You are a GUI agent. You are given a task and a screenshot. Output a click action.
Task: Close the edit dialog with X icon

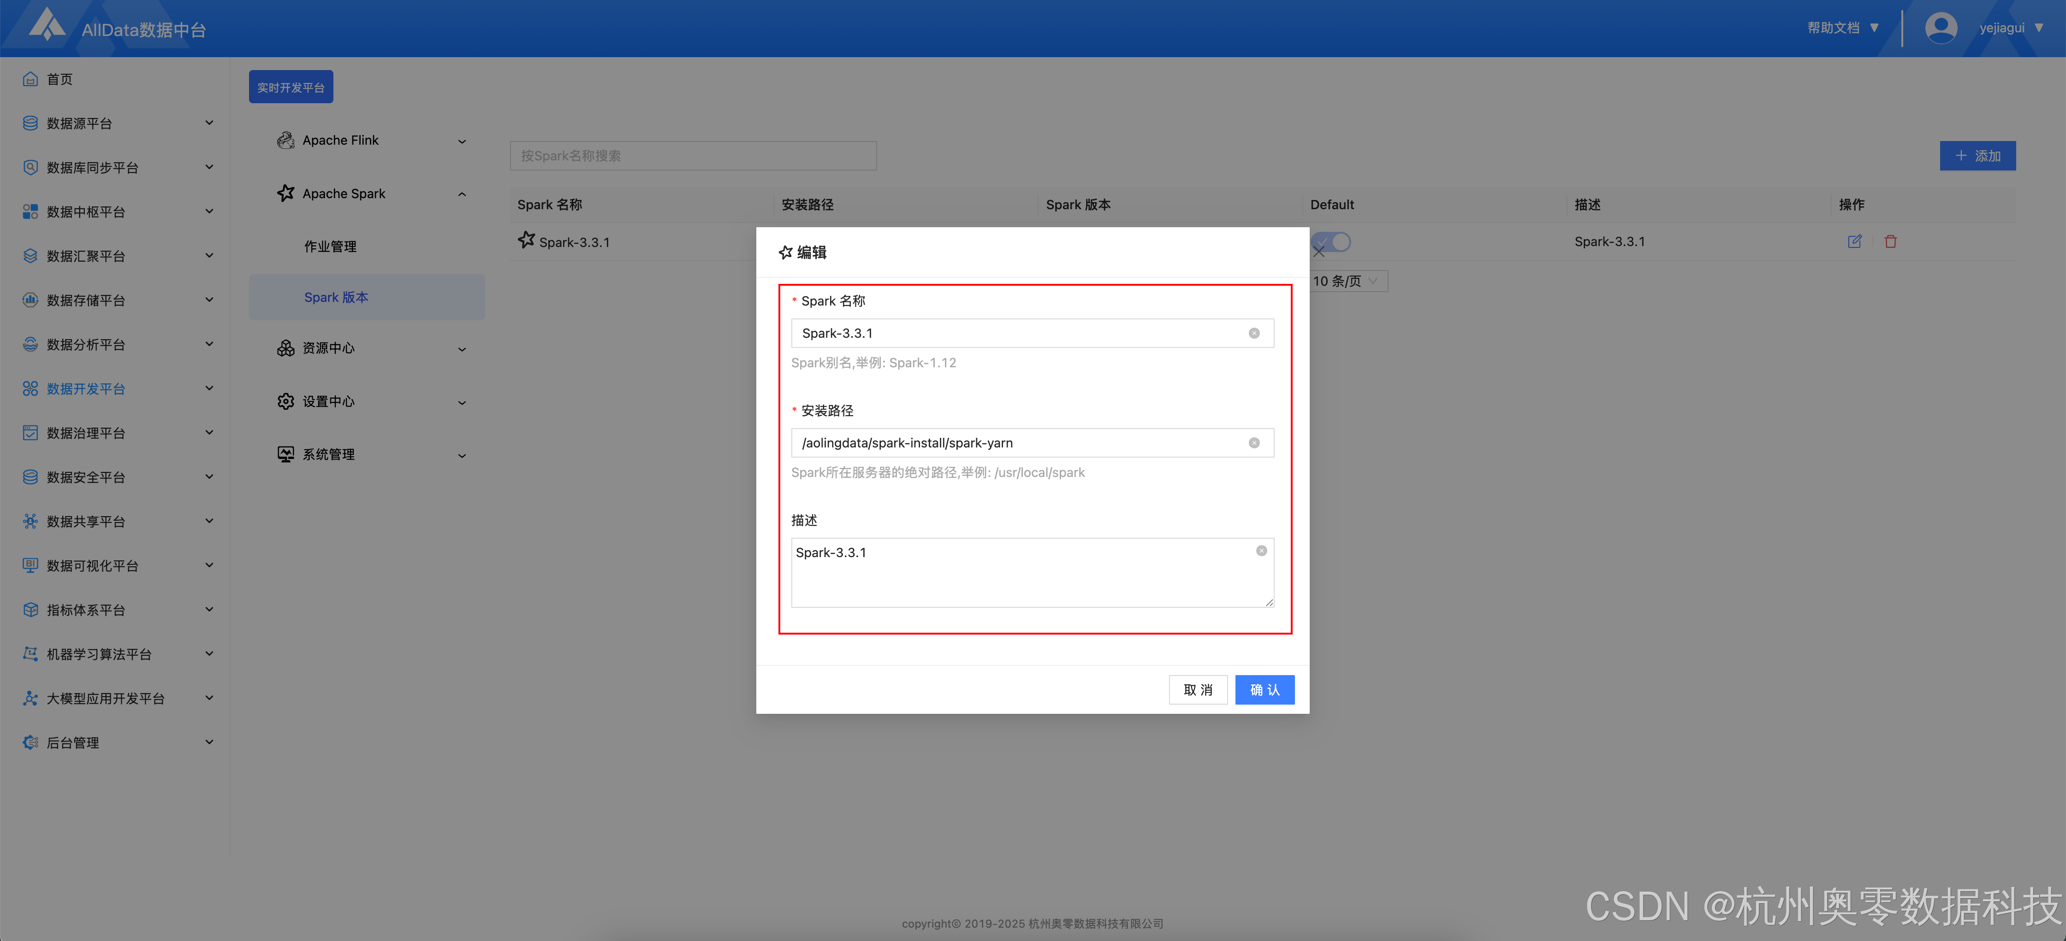1318,252
